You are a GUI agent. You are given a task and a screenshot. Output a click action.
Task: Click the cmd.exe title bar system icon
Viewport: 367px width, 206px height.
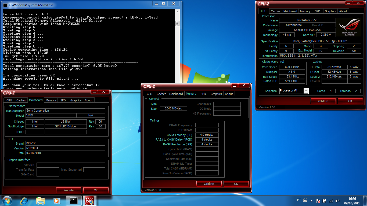5,5
